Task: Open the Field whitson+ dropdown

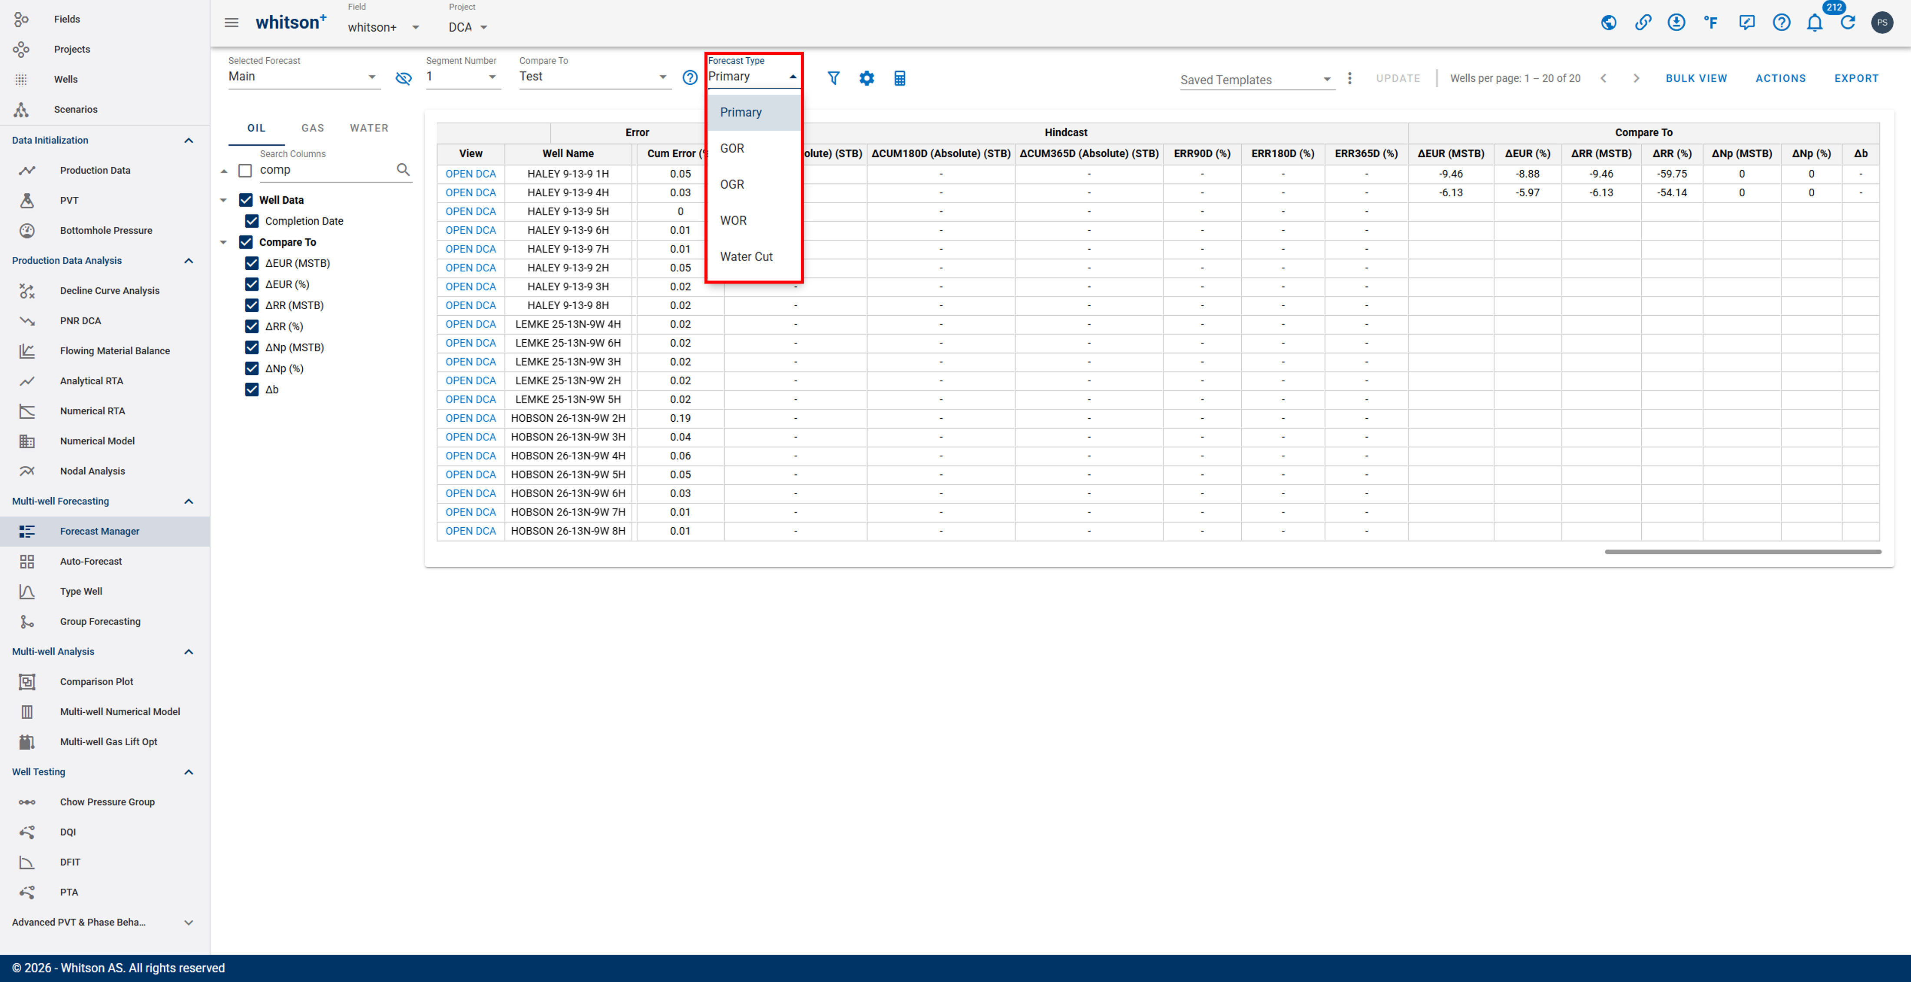Action: (x=384, y=27)
